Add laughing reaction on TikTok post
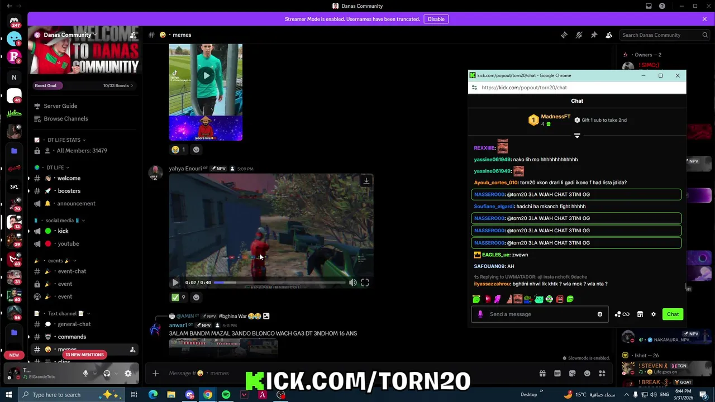 pyautogui.click(x=178, y=150)
